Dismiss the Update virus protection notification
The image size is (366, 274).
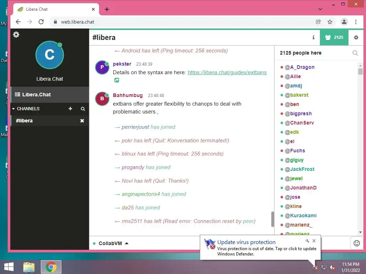click(314, 241)
